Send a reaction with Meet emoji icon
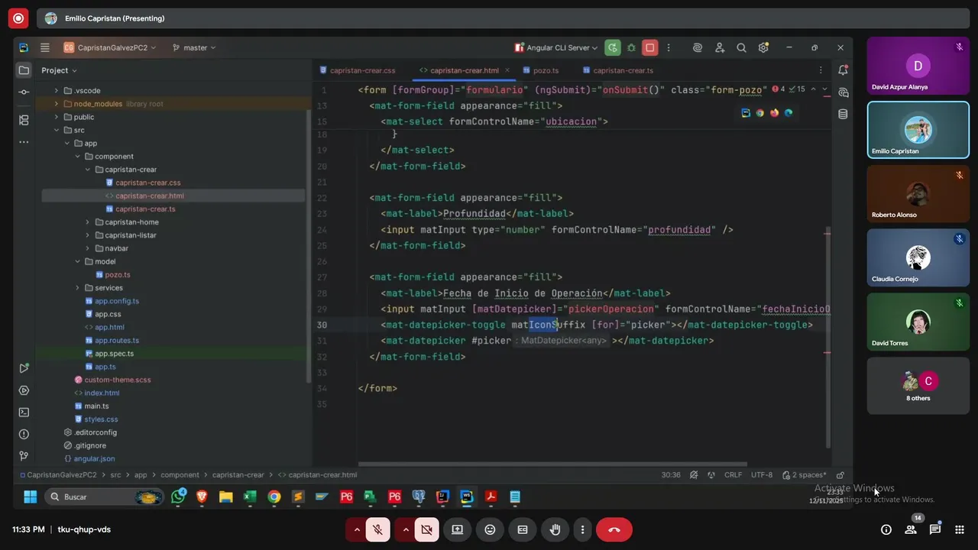Image resolution: width=978 pixels, height=550 pixels. pos(490,529)
